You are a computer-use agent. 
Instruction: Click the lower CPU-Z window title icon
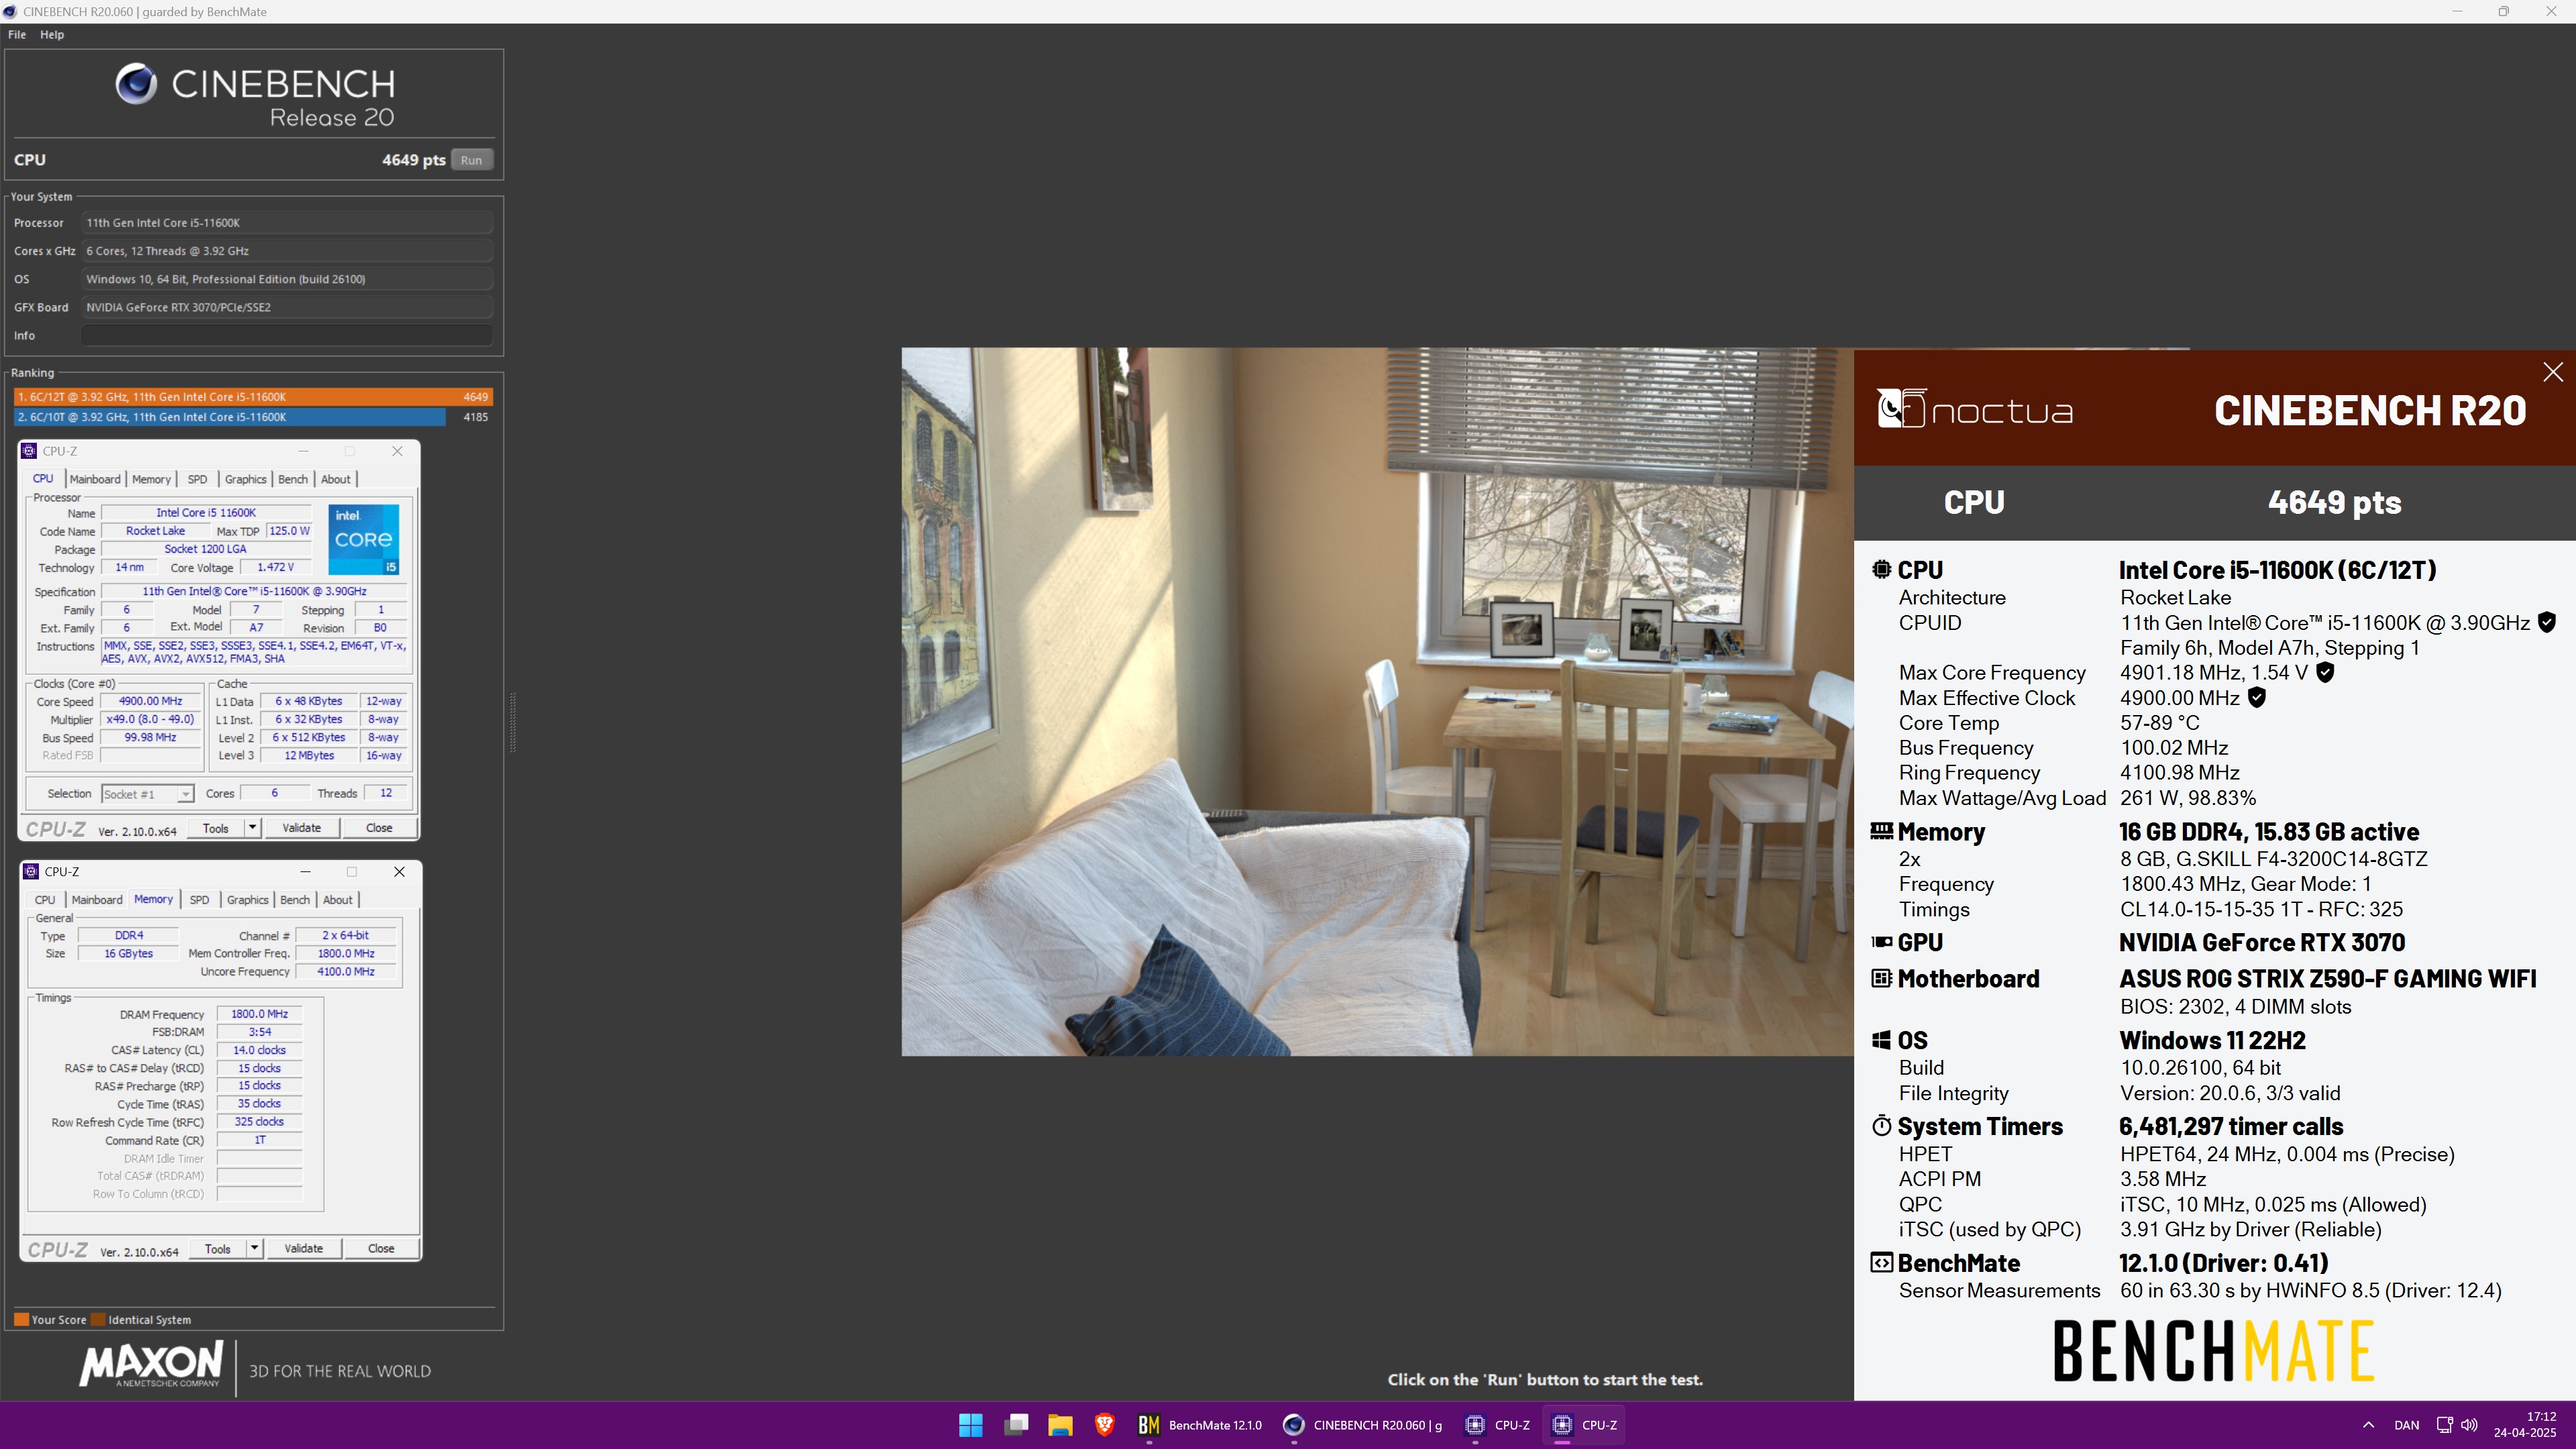coord(31,872)
